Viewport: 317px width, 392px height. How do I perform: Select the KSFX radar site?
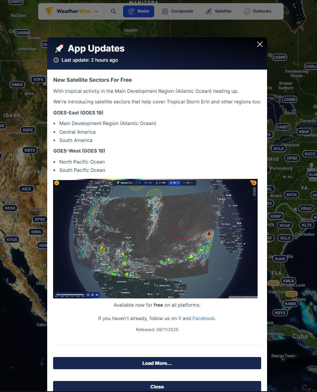pyautogui.click(x=28, y=130)
